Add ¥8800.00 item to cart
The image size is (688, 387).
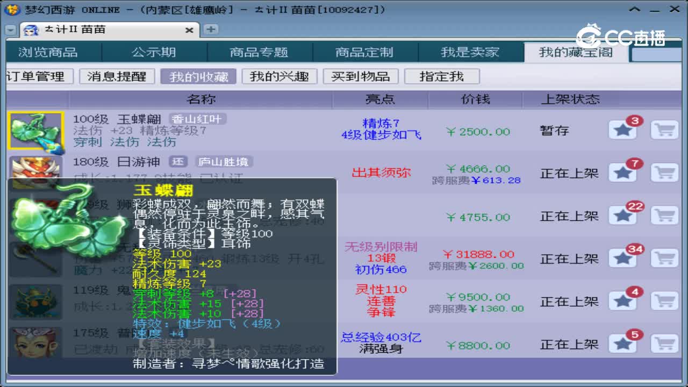665,343
